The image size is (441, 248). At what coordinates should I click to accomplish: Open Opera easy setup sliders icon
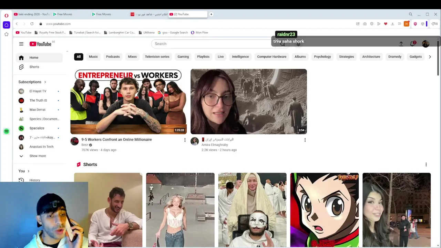coord(399,24)
